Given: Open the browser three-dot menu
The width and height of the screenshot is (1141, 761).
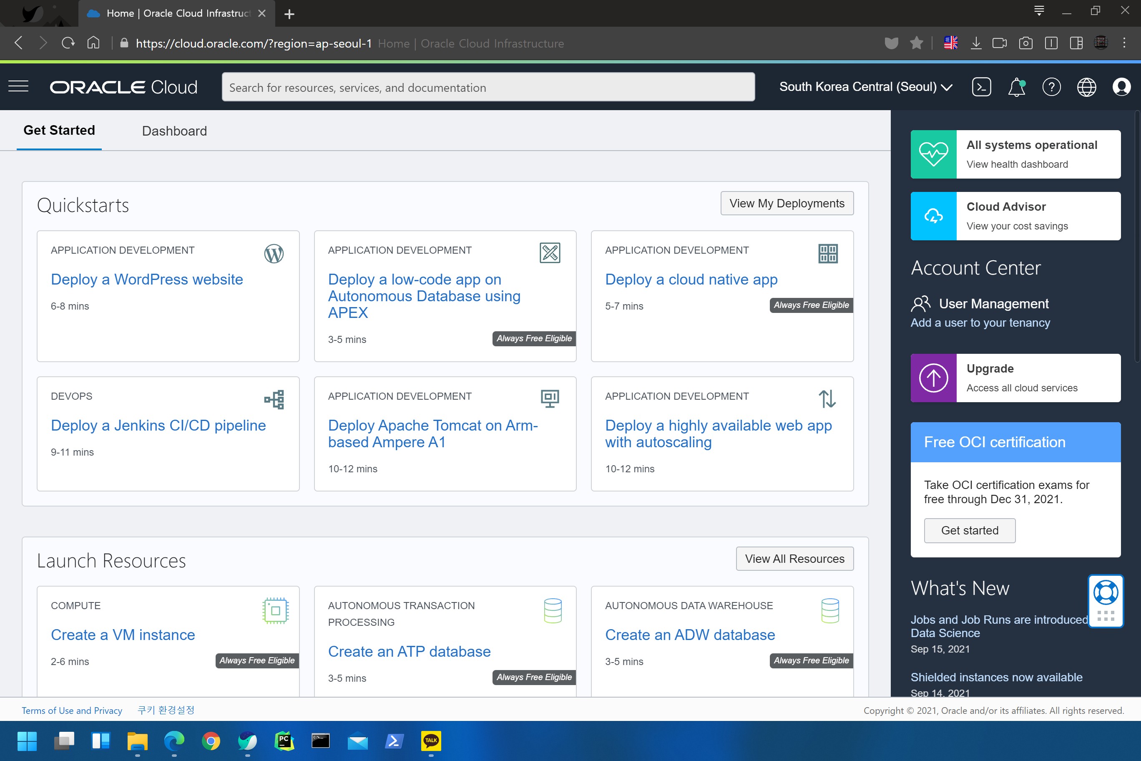Looking at the screenshot, I should 1124,43.
